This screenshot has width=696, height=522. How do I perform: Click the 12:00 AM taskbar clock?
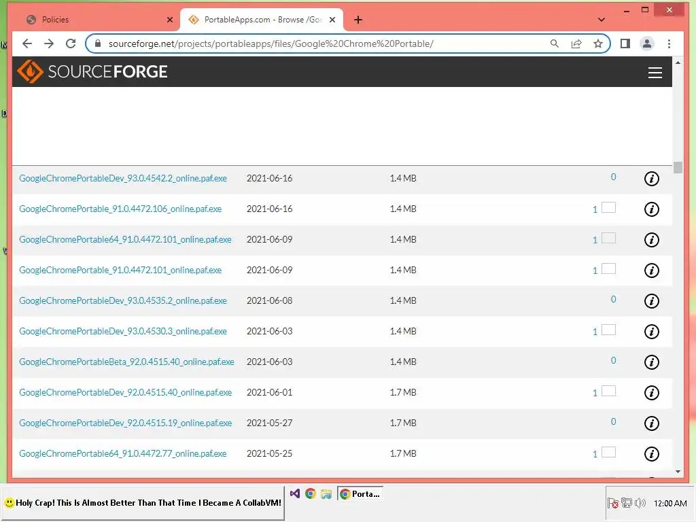point(669,504)
